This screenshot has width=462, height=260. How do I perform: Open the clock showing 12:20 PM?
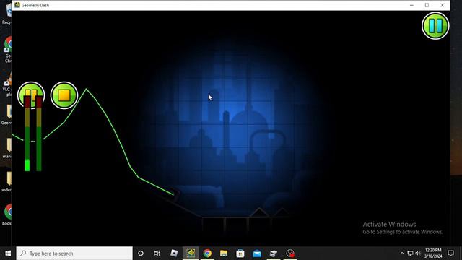433,253
